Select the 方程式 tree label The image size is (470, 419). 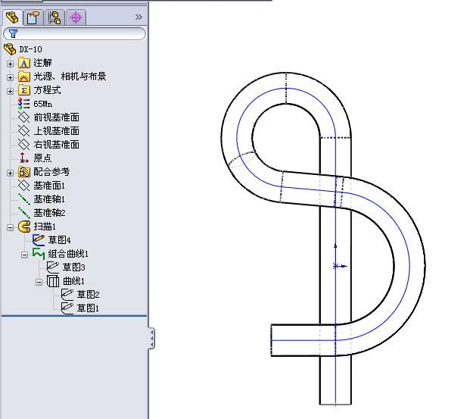(47, 90)
